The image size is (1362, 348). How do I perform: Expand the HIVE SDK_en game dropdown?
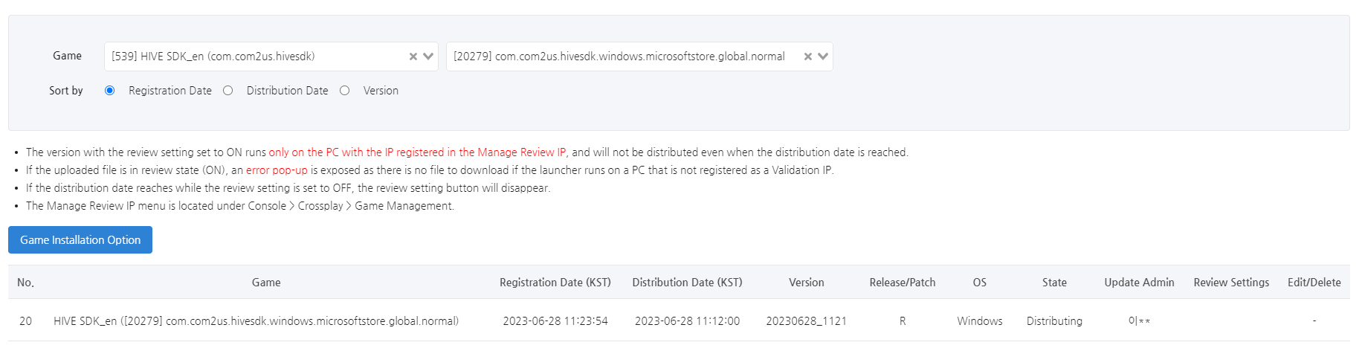pyautogui.click(x=428, y=57)
